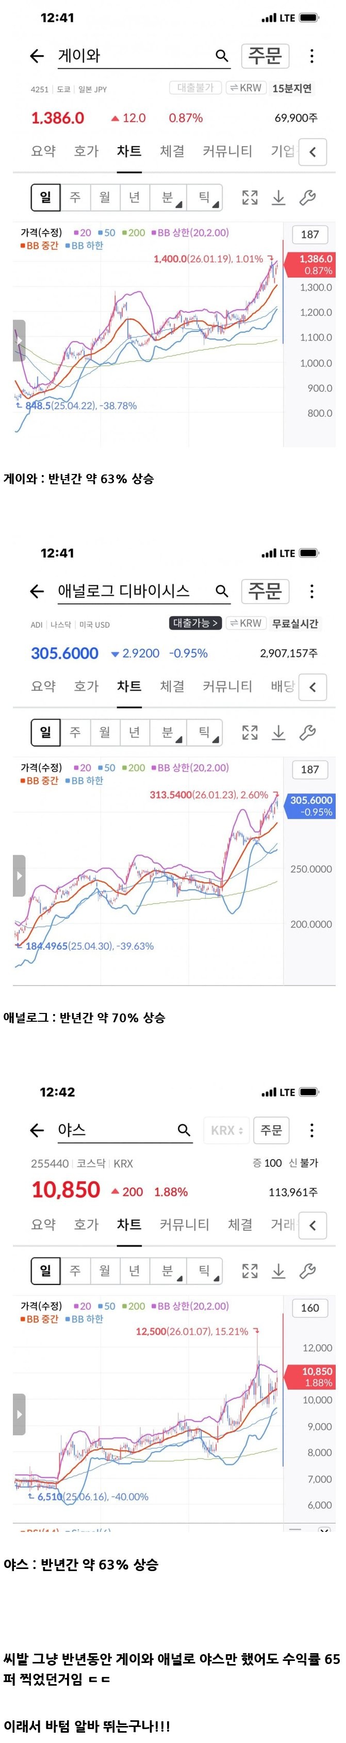The image size is (346, 1743).
Task: Open wrench chart settings above 야스 chart
Action: click(x=307, y=1270)
